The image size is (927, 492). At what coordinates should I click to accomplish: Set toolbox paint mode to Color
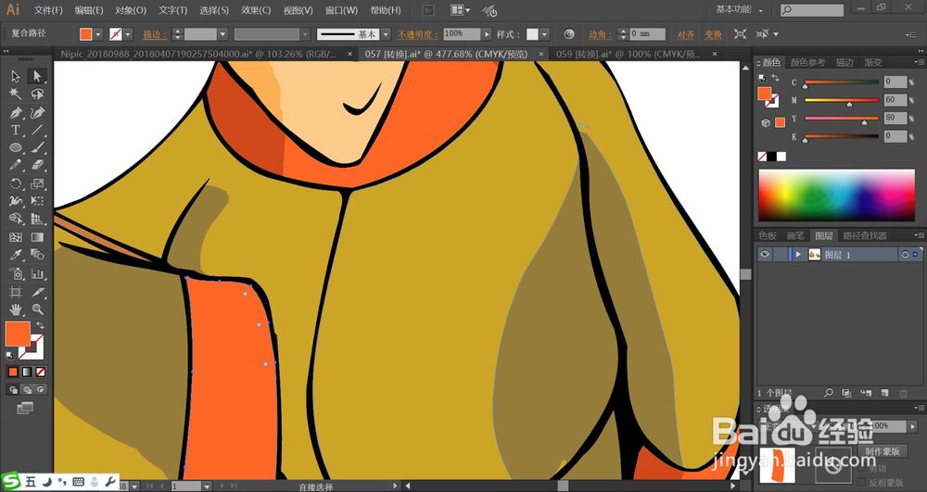(x=13, y=372)
